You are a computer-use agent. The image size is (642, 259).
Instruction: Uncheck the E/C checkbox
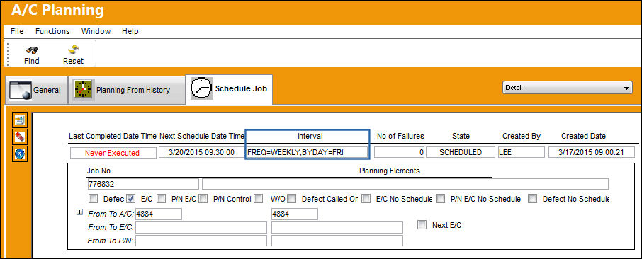131,199
